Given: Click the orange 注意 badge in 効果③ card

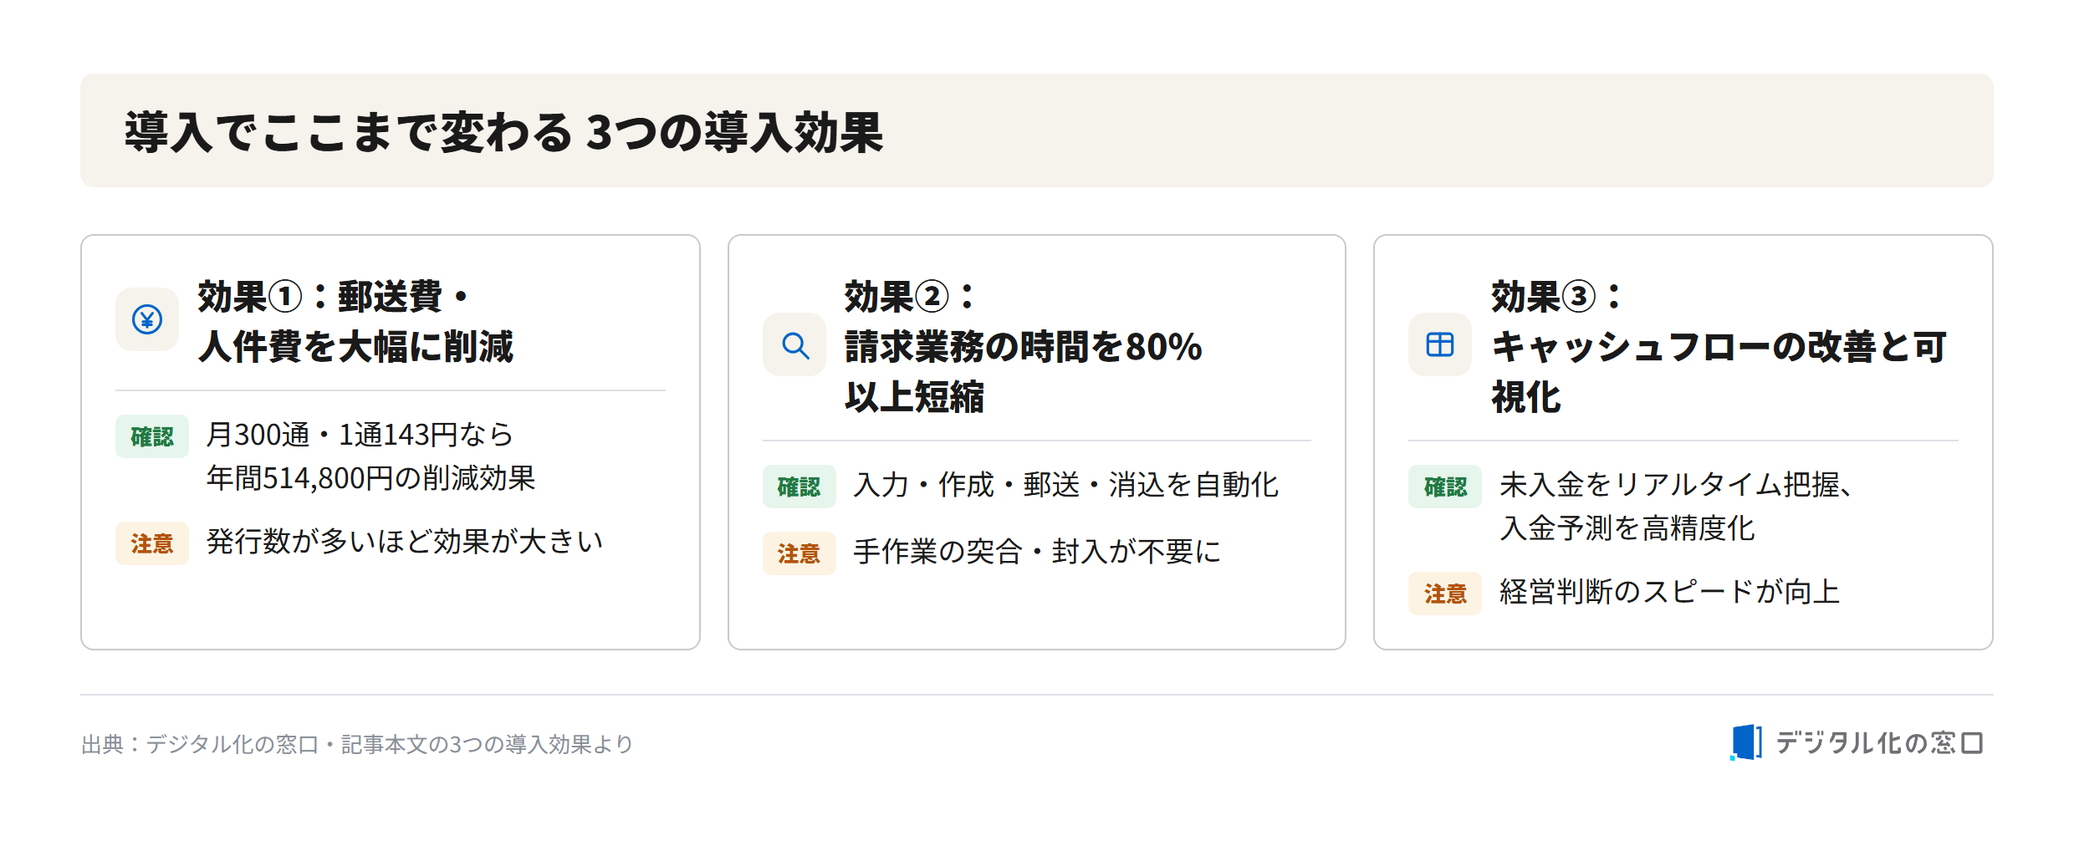Looking at the screenshot, I should pyautogui.click(x=1445, y=594).
